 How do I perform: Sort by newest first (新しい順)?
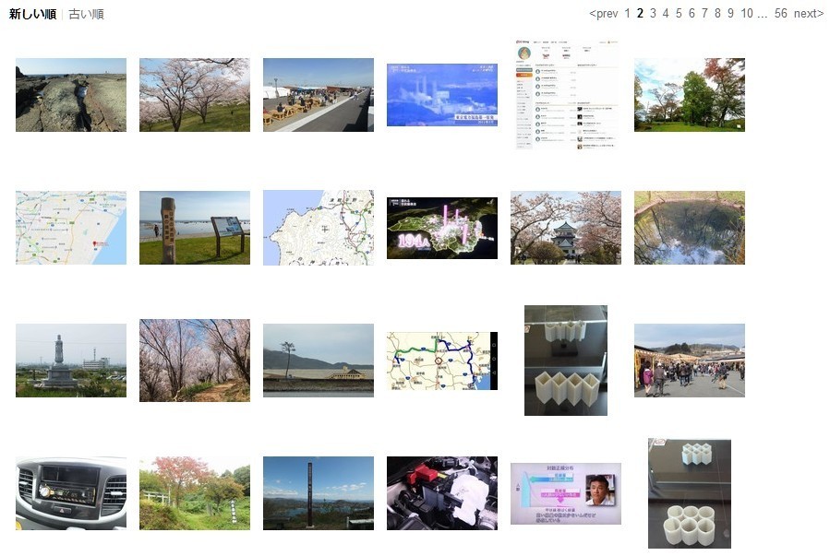click(32, 14)
